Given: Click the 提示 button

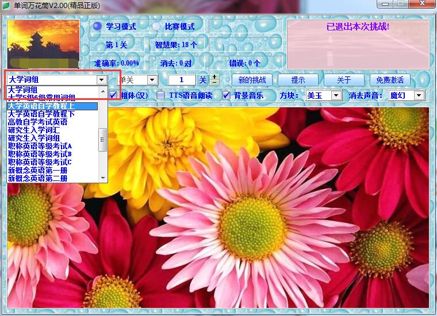Looking at the screenshot, I should pos(298,80).
